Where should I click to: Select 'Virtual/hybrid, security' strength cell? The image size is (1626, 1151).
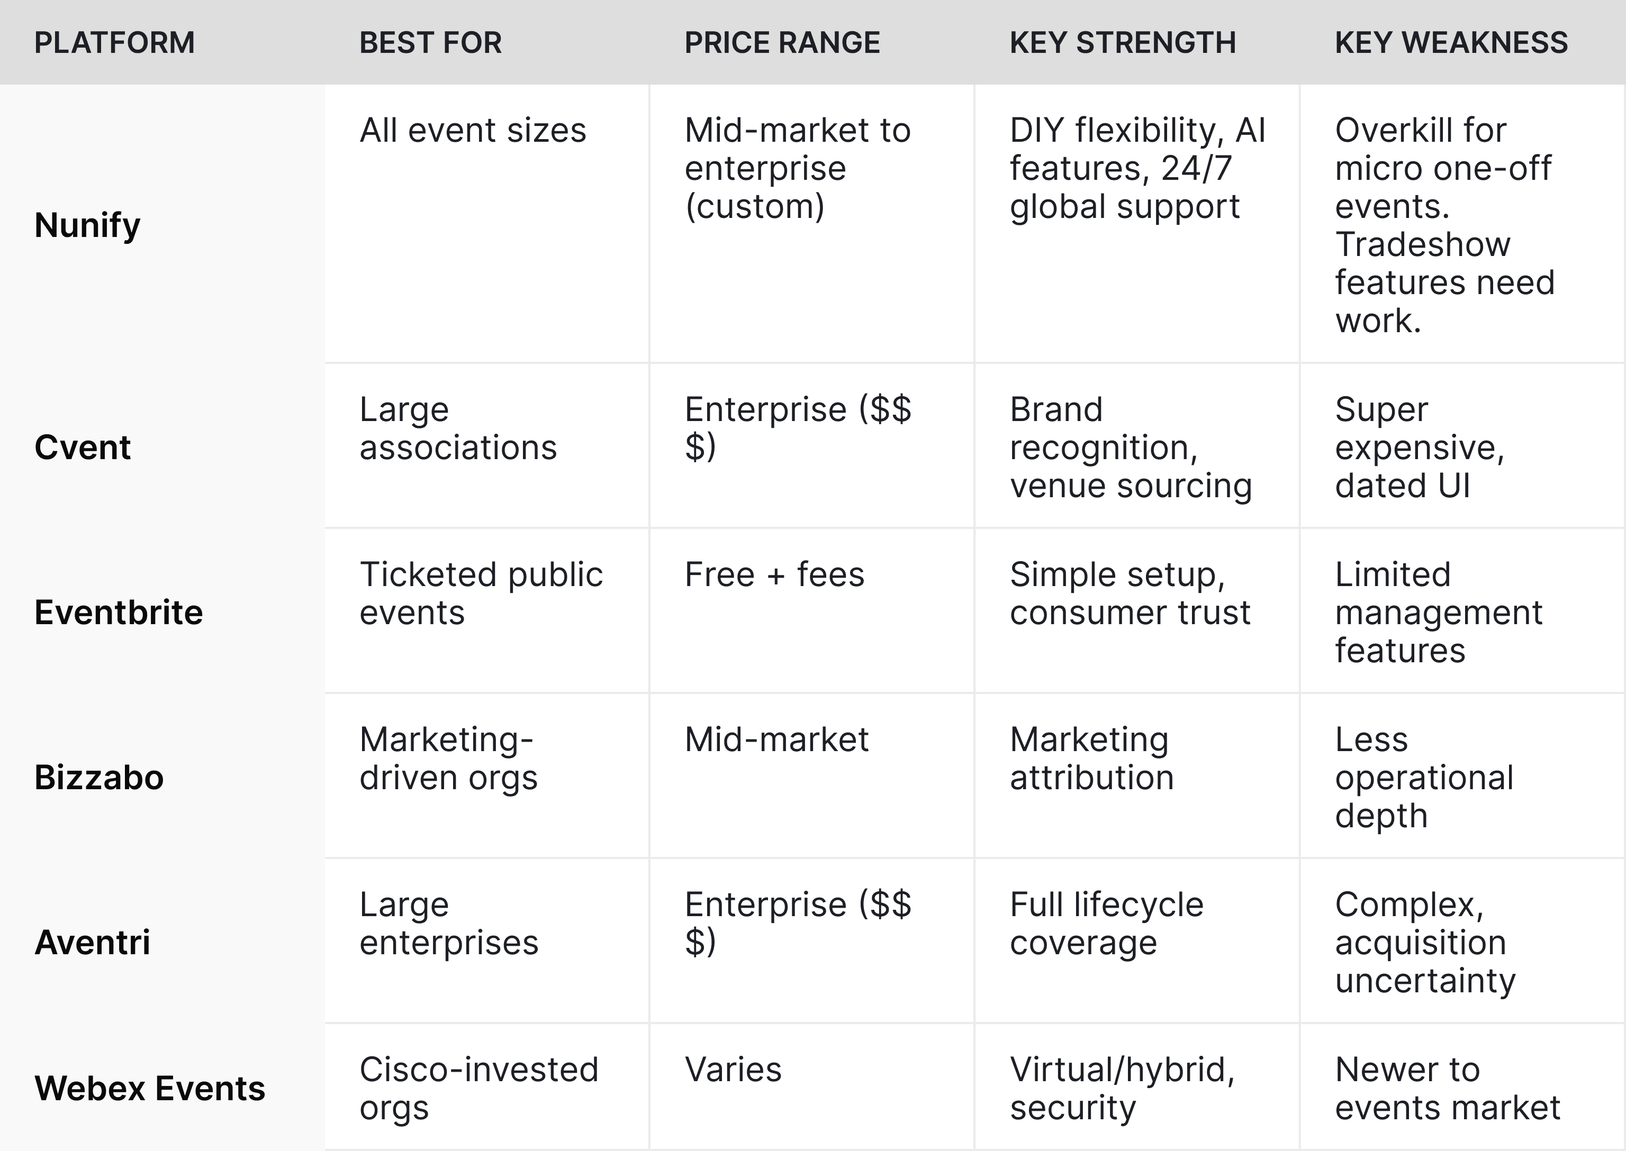pos(1122,1088)
